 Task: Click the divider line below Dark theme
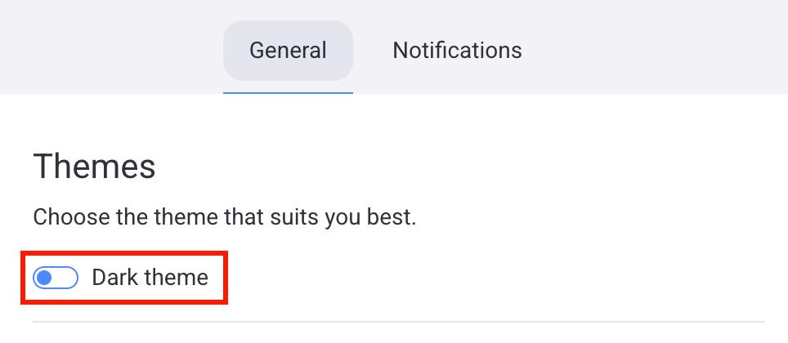[399, 322]
